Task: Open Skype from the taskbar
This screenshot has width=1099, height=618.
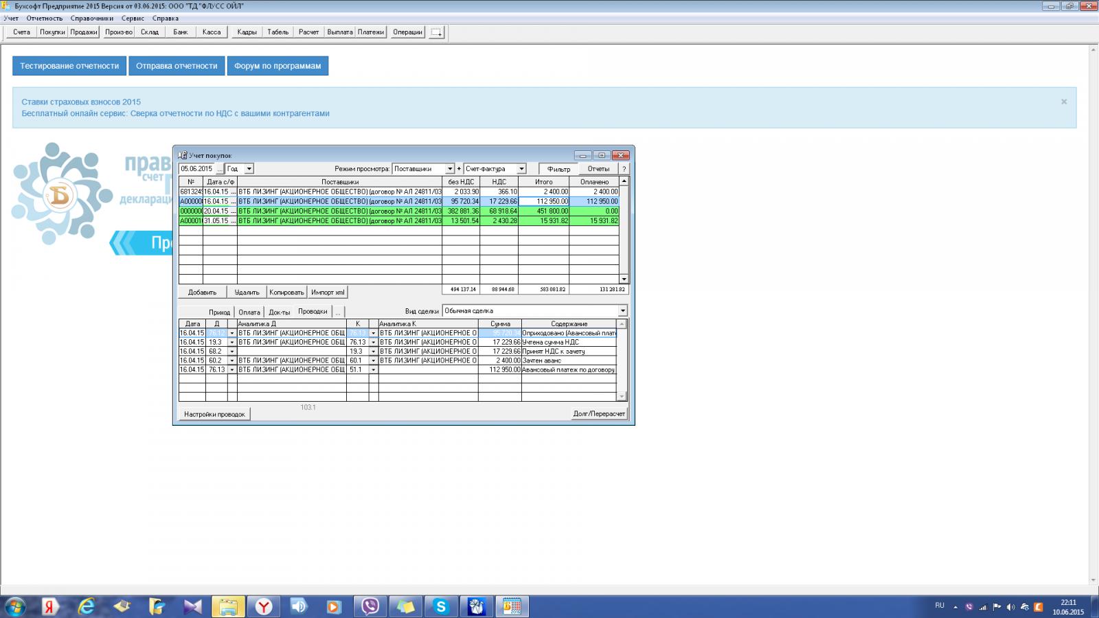Action: coord(441,606)
